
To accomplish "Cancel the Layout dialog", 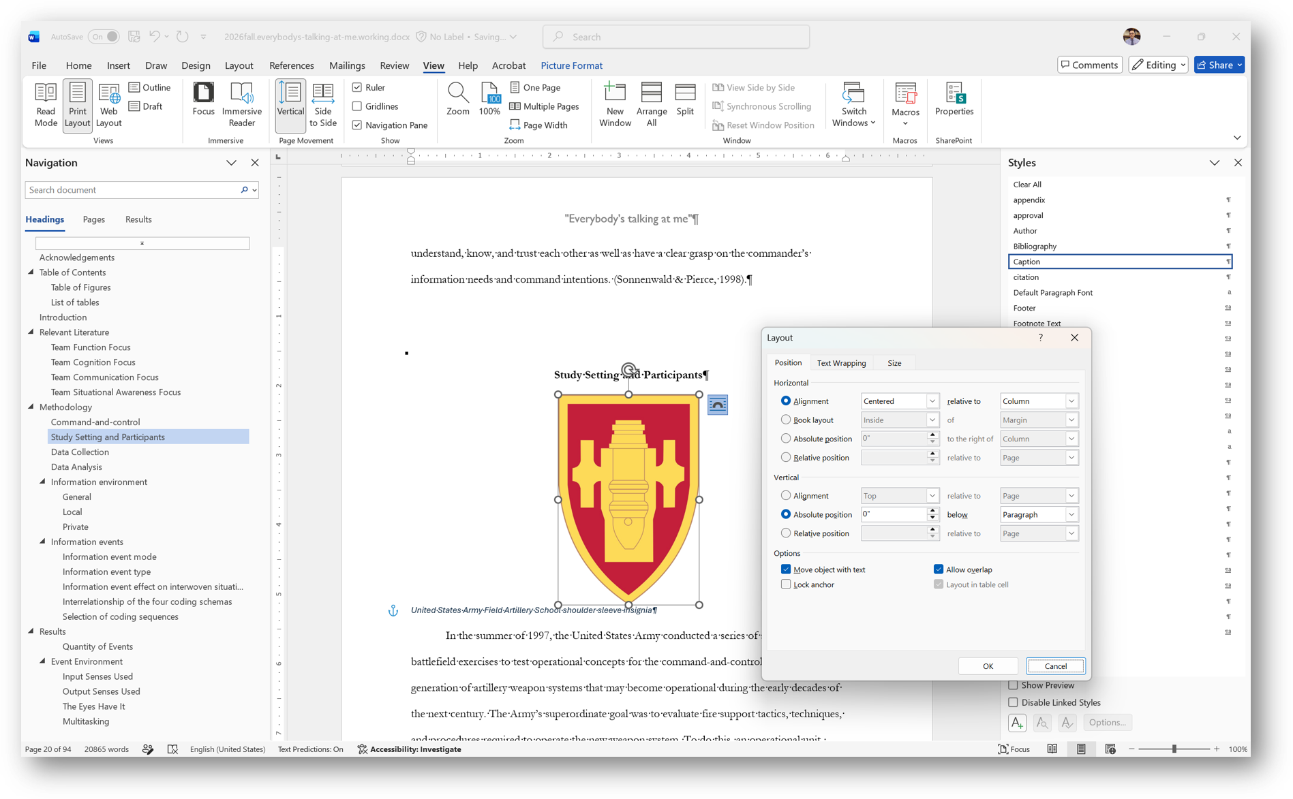I will (x=1055, y=666).
